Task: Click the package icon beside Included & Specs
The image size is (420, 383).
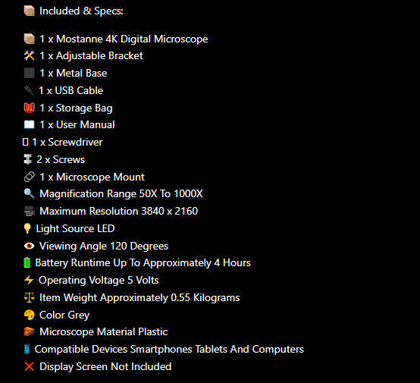Action: (x=30, y=11)
